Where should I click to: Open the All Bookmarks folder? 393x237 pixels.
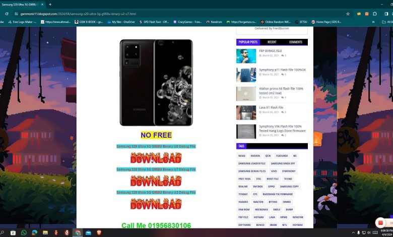click(387, 22)
